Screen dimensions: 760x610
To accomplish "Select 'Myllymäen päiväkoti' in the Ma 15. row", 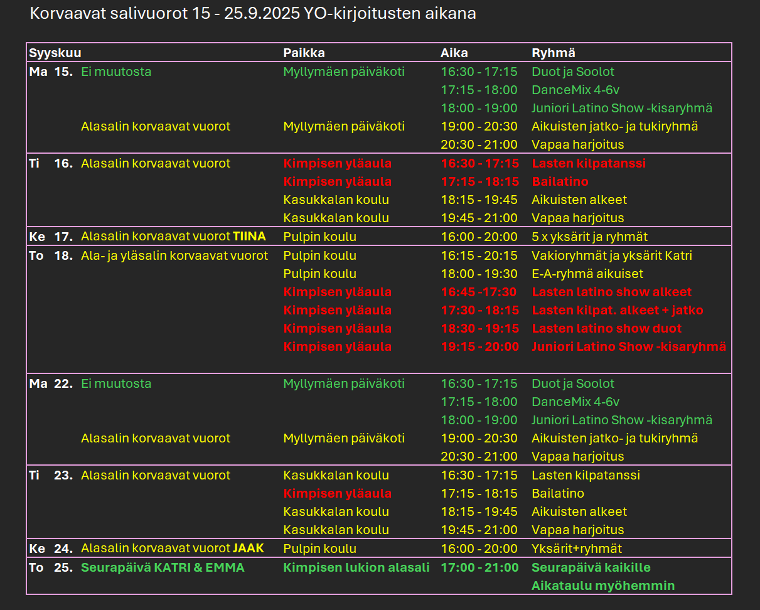I will (344, 72).
